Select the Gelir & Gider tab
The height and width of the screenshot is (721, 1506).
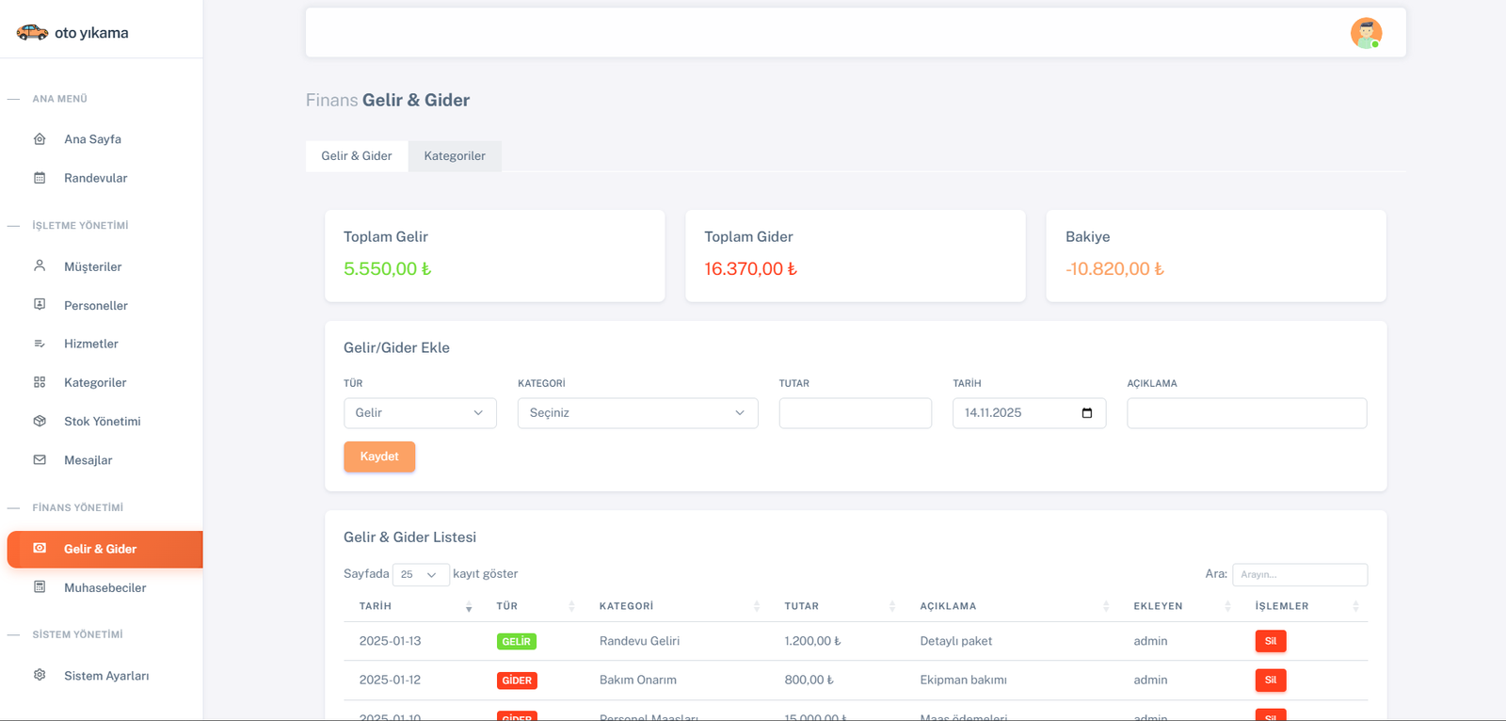pos(357,156)
